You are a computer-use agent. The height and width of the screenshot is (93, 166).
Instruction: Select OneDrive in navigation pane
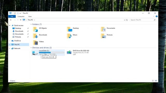pyautogui.click(x=17, y=41)
